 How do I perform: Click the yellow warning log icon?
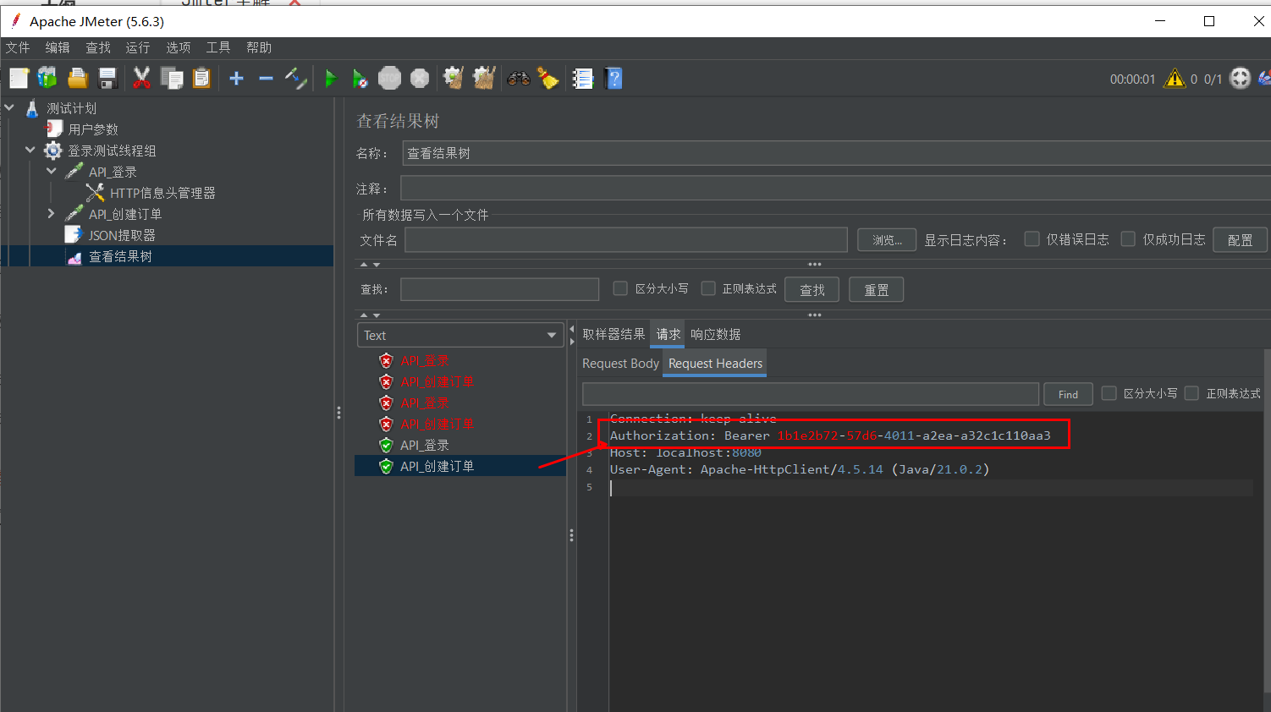[1175, 79]
